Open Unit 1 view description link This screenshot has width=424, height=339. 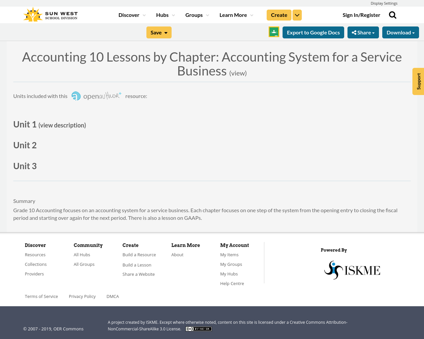62,125
